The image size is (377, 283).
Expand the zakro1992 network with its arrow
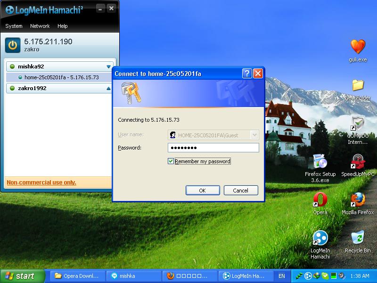tap(109, 88)
